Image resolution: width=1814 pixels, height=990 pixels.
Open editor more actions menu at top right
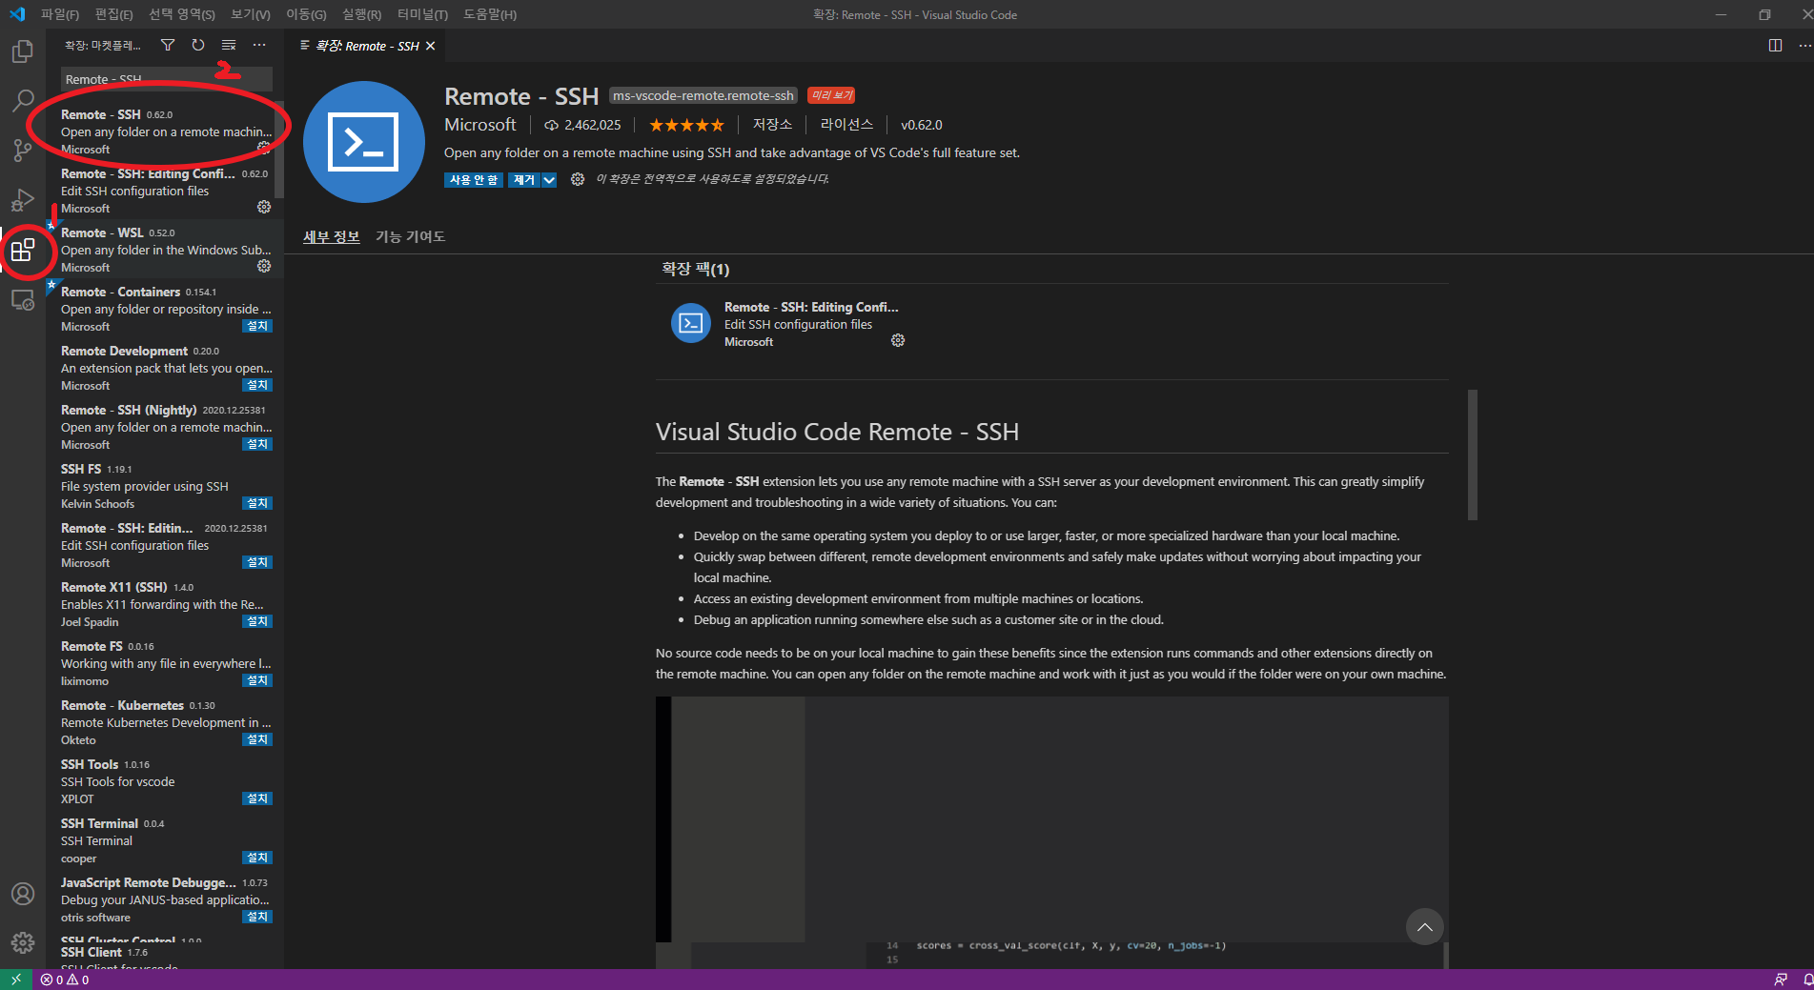1804,46
